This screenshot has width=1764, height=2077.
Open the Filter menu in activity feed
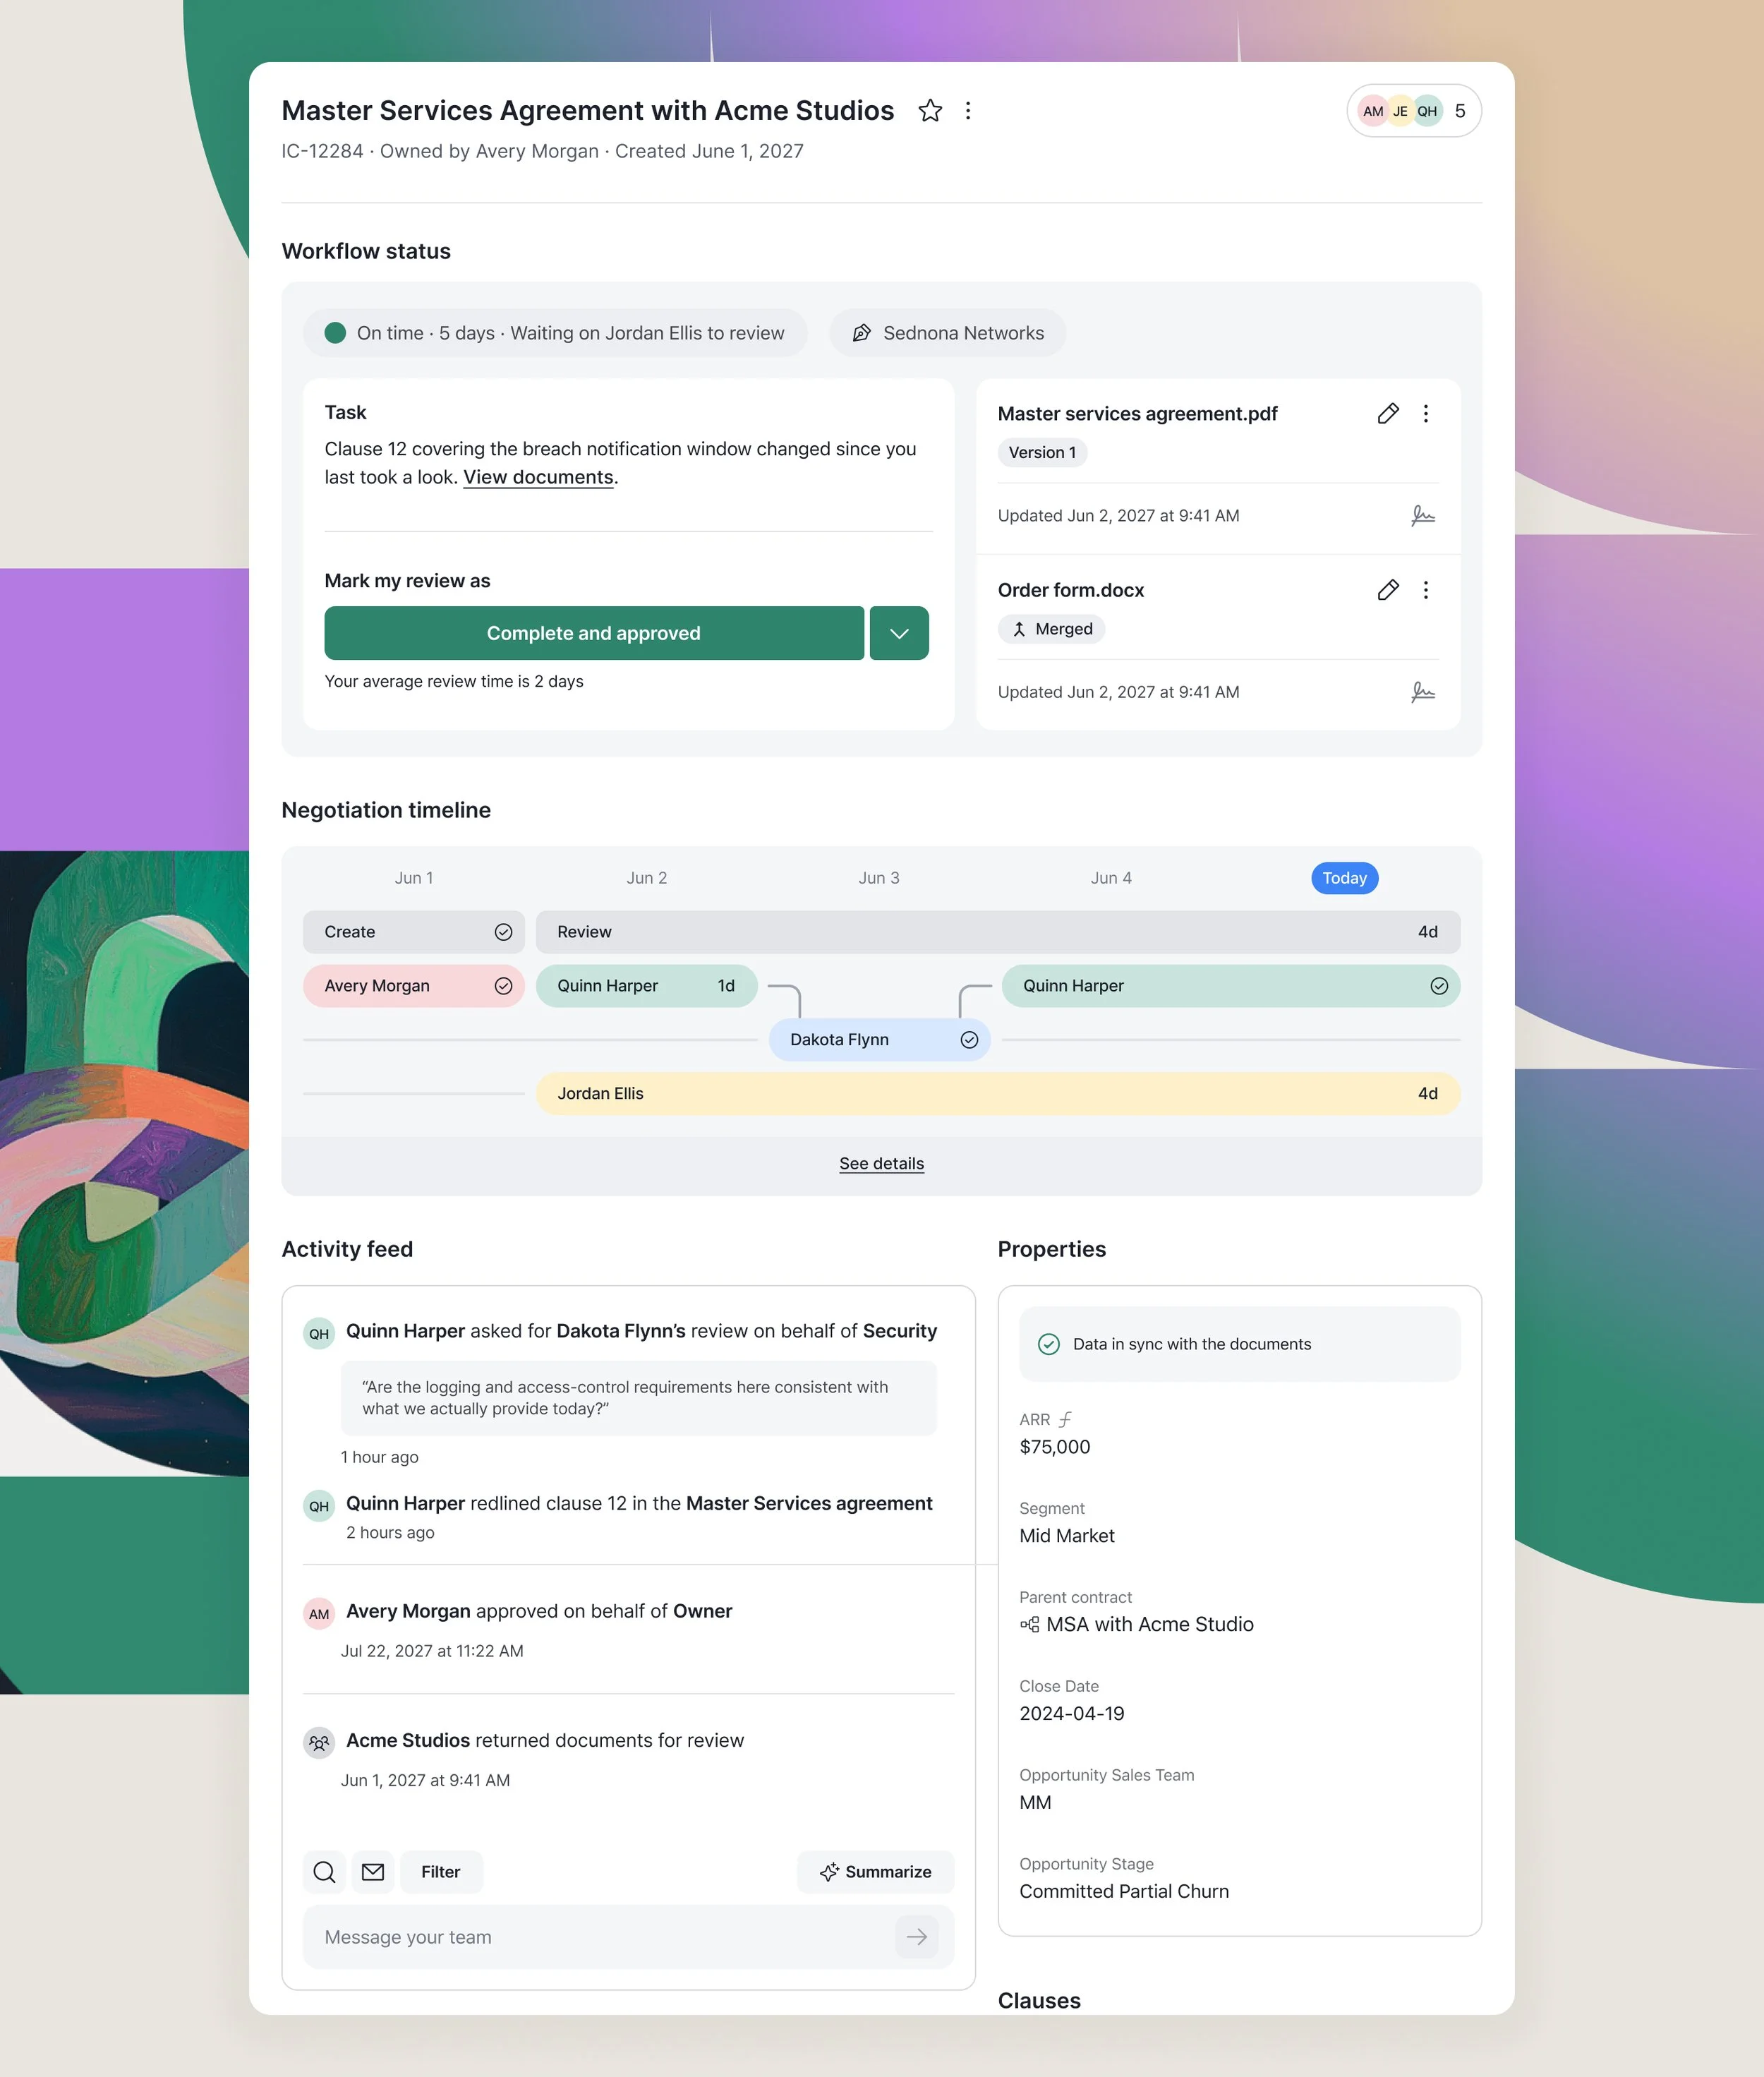pos(441,1872)
